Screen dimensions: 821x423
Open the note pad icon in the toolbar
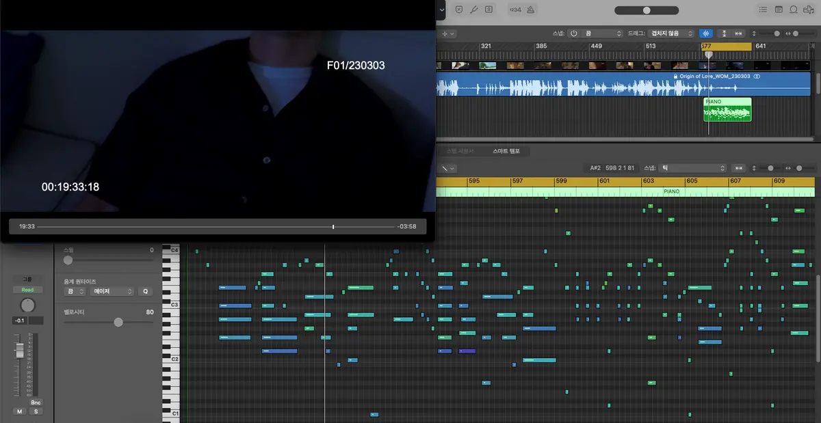pyautogui.click(x=779, y=10)
